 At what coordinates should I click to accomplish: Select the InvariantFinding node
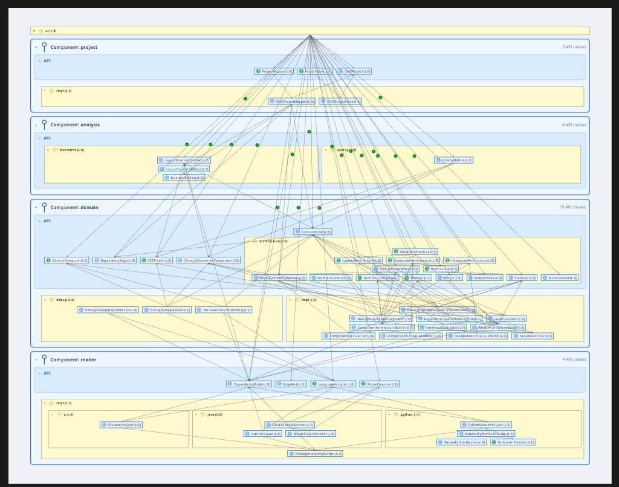click(184, 178)
